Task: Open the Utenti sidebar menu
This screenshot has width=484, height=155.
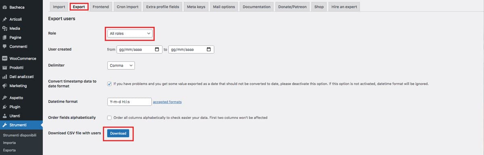Action: (x=21, y=116)
